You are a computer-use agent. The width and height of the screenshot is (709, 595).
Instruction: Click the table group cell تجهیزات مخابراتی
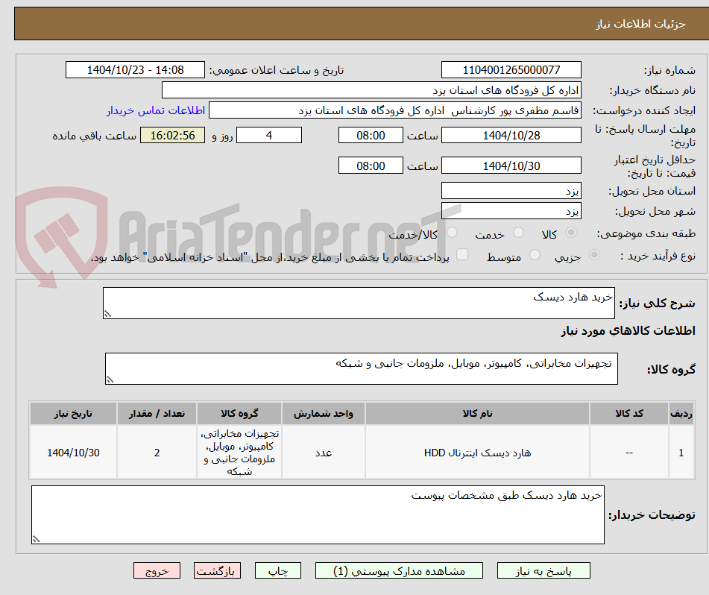click(239, 453)
